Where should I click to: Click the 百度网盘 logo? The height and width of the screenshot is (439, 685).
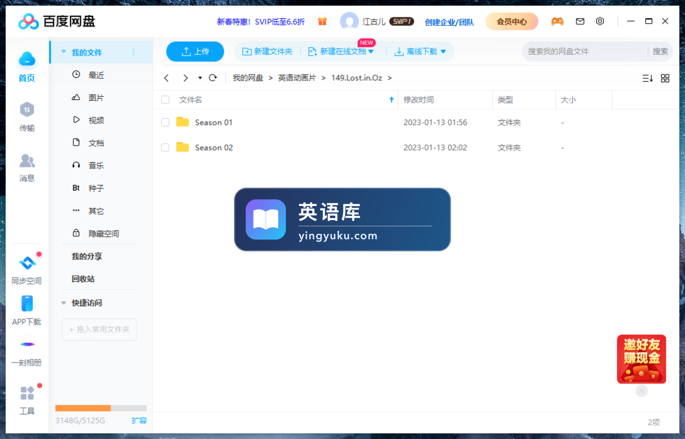[x=57, y=21]
